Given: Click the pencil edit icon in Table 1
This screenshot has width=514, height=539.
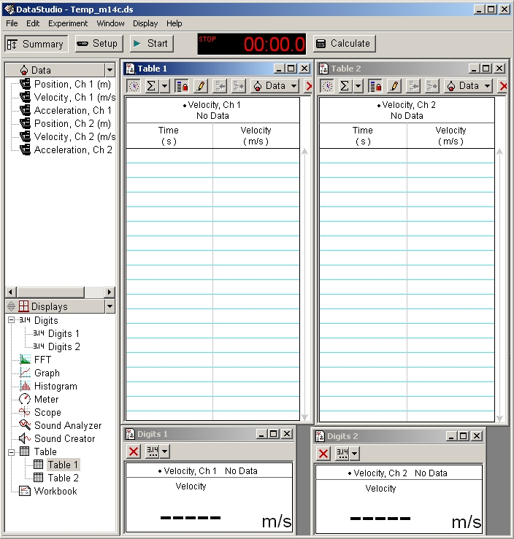Looking at the screenshot, I should pos(201,86).
